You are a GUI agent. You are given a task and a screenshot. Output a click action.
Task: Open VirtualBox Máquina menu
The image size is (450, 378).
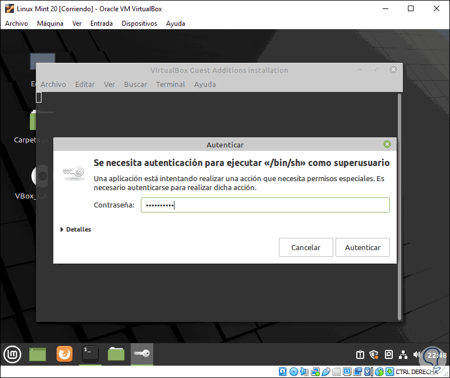point(50,24)
